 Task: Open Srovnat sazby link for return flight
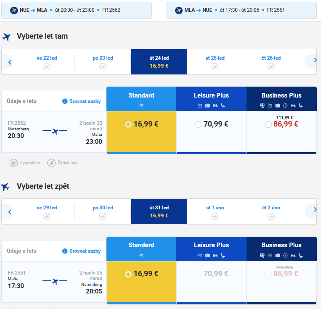(85, 251)
